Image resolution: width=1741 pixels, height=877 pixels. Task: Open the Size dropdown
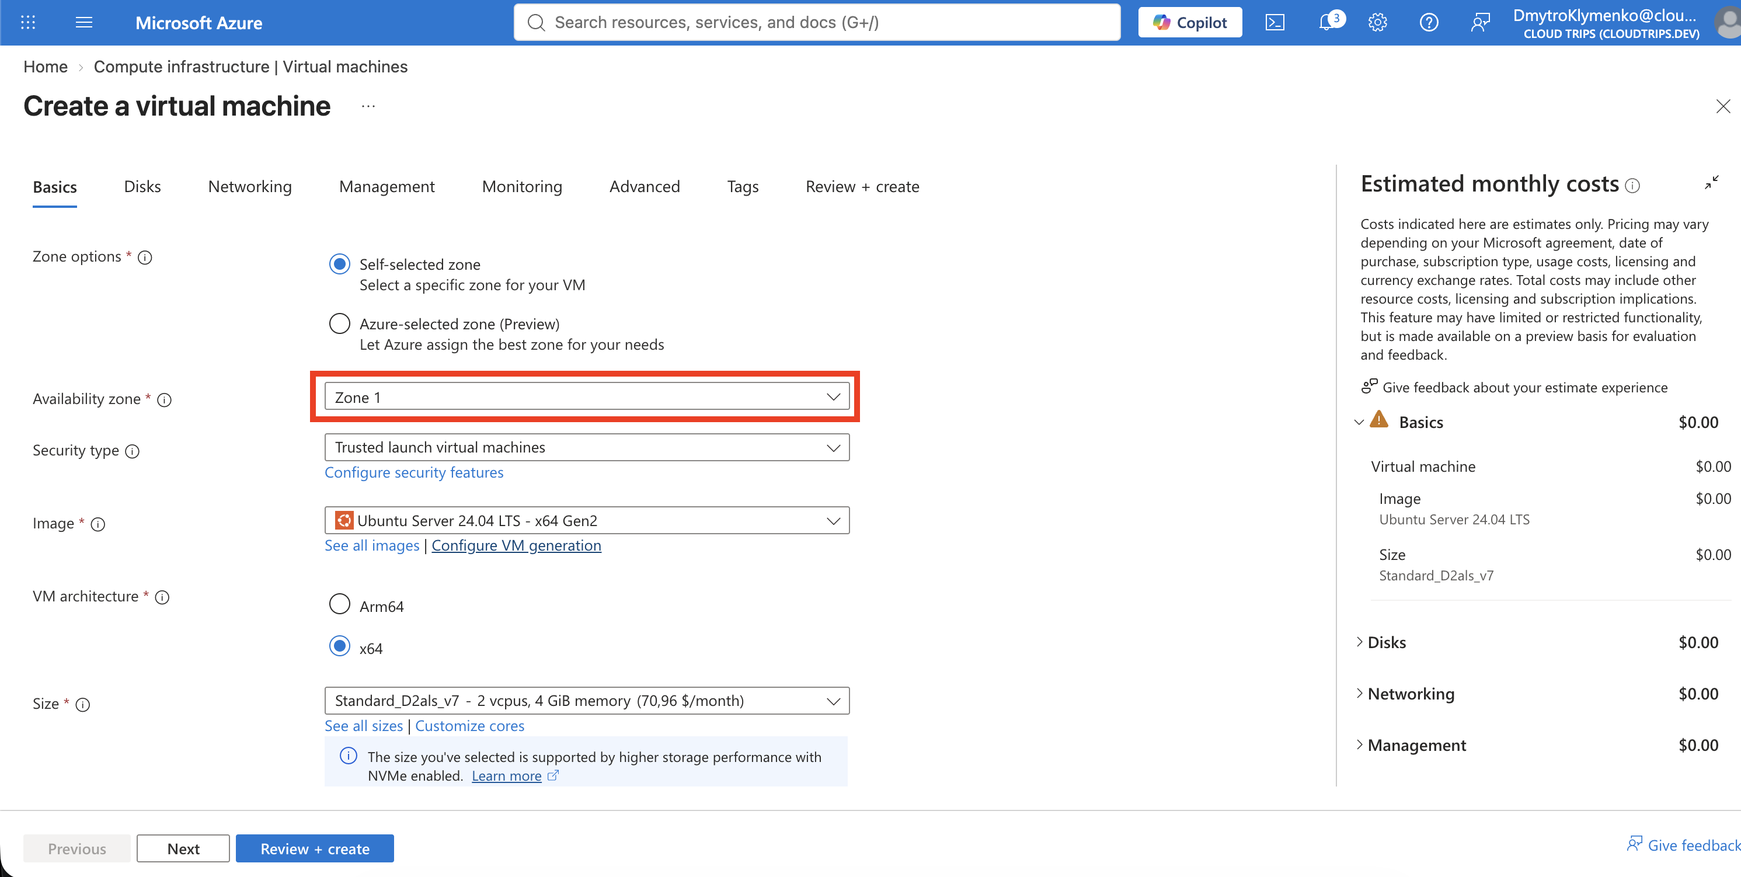[x=587, y=701]
